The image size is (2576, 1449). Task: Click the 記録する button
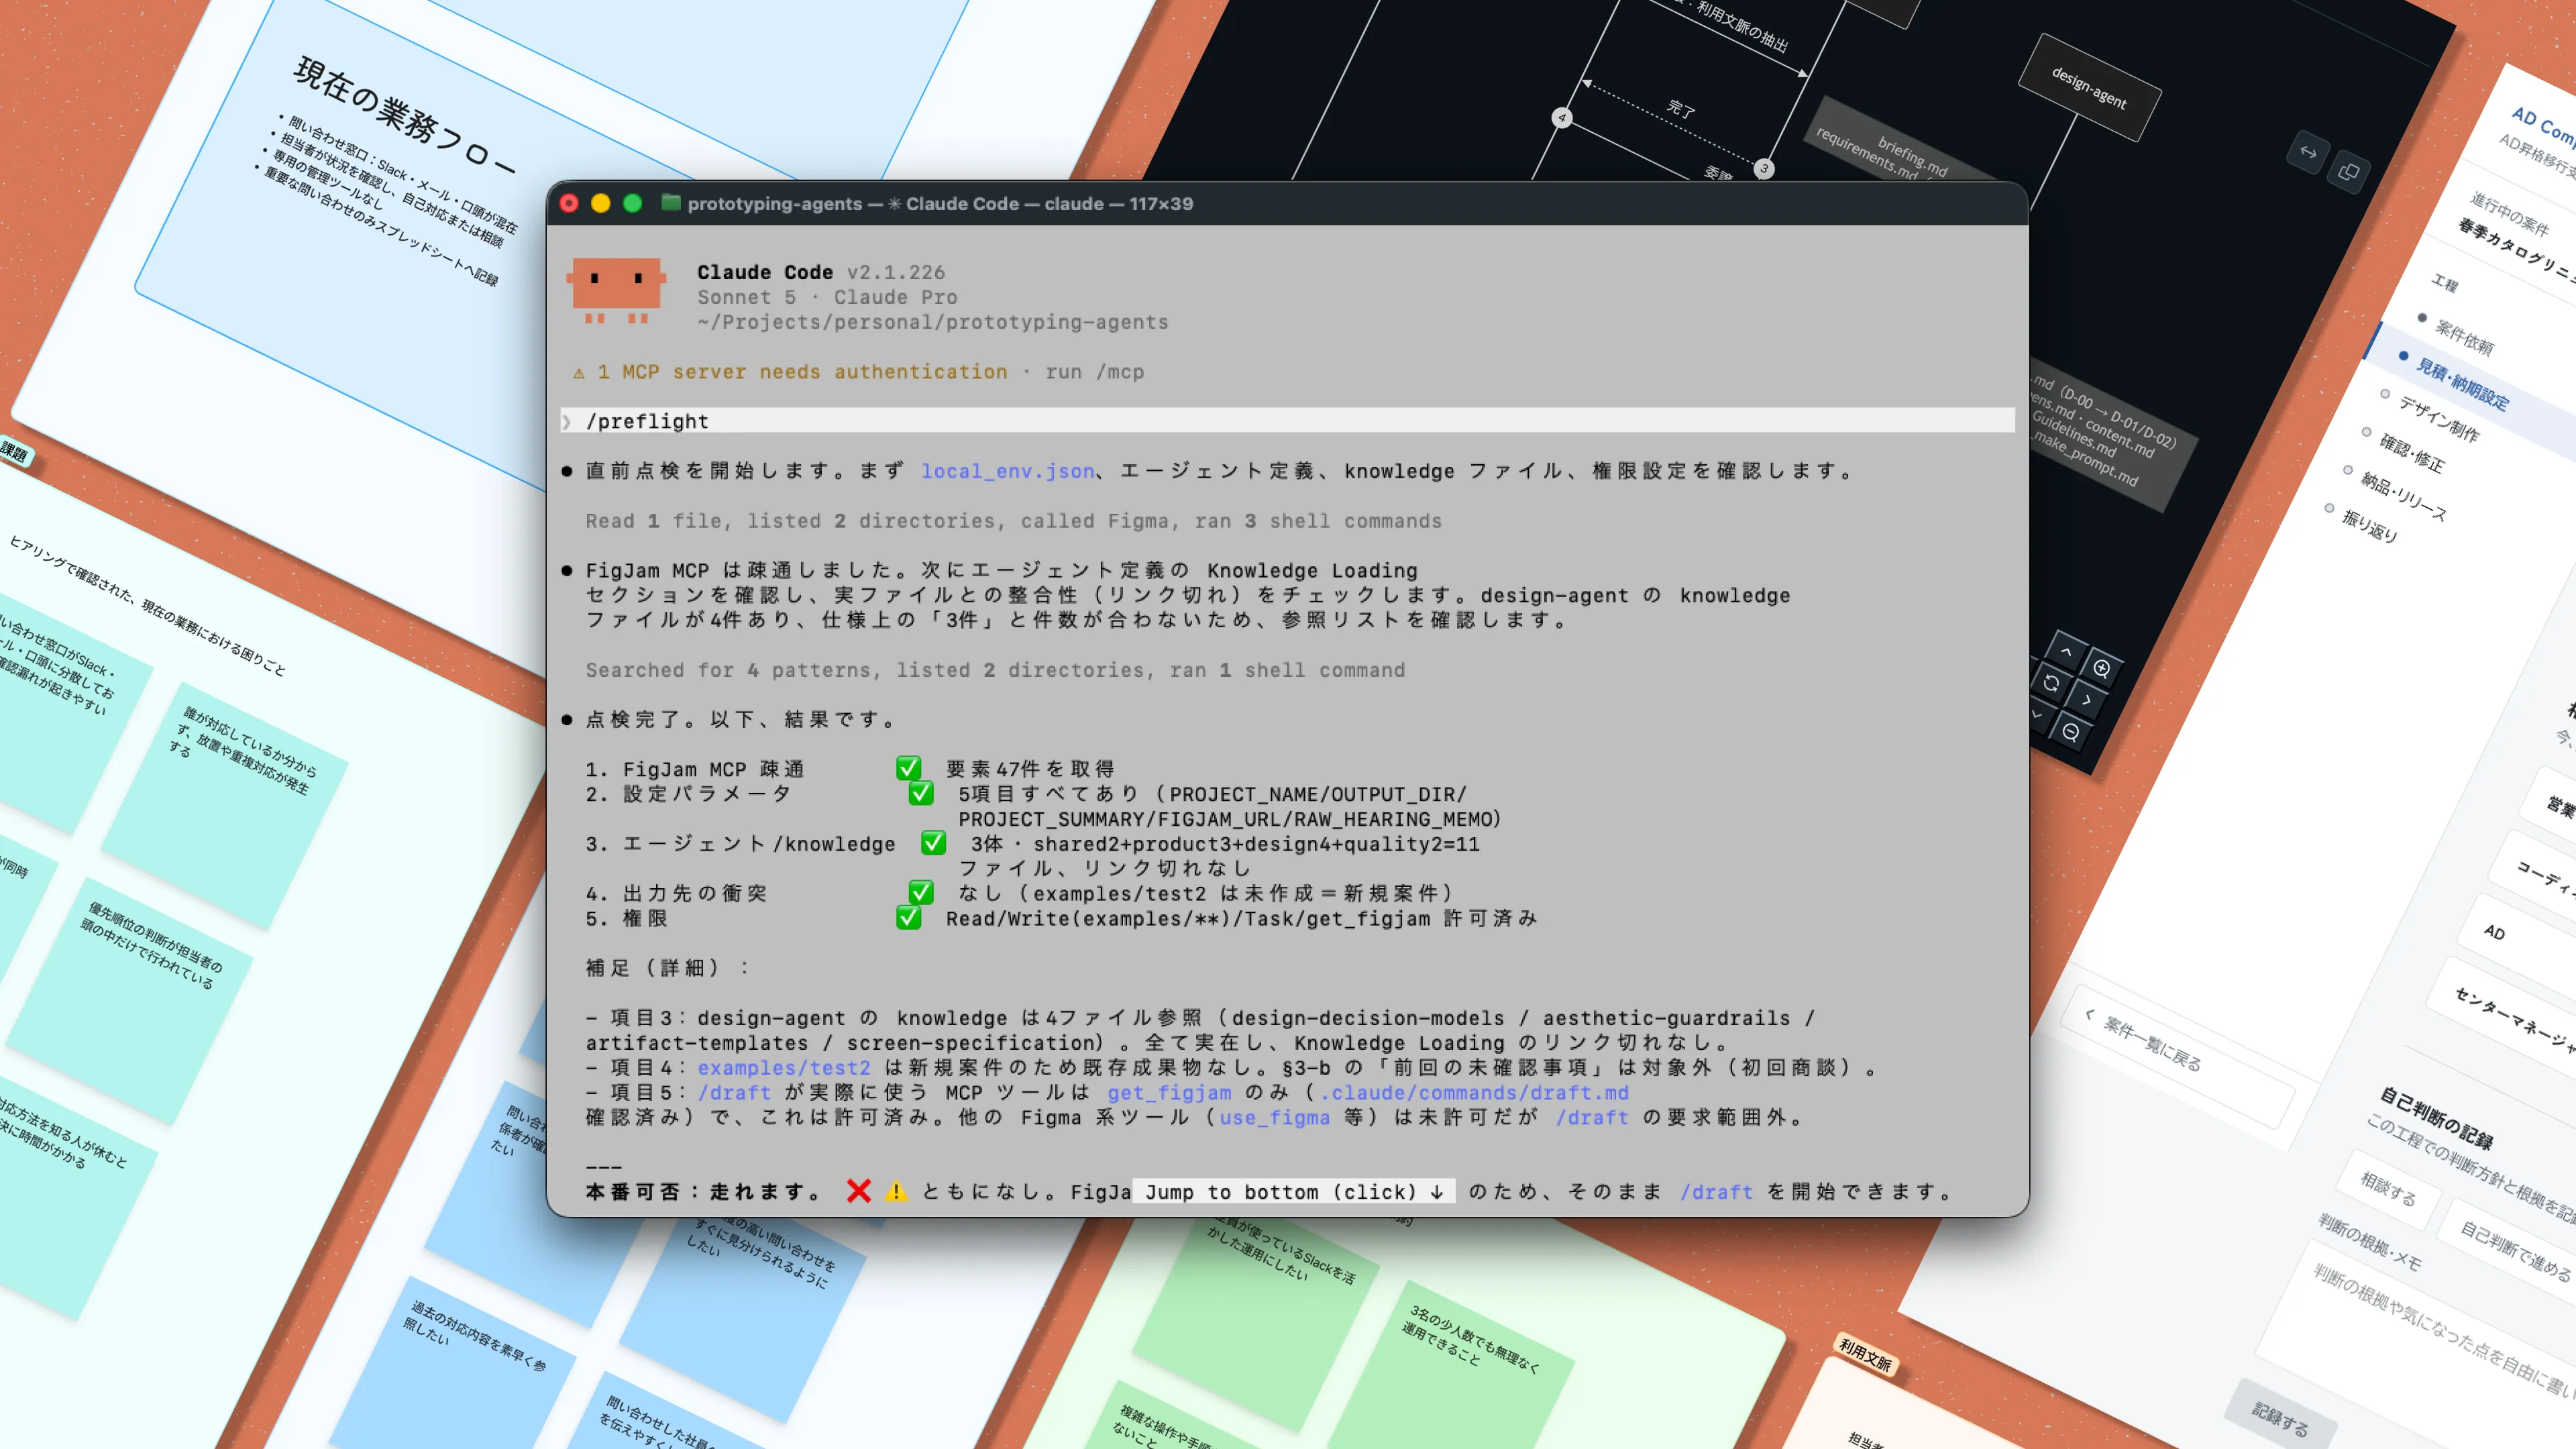(2281, 1418)
